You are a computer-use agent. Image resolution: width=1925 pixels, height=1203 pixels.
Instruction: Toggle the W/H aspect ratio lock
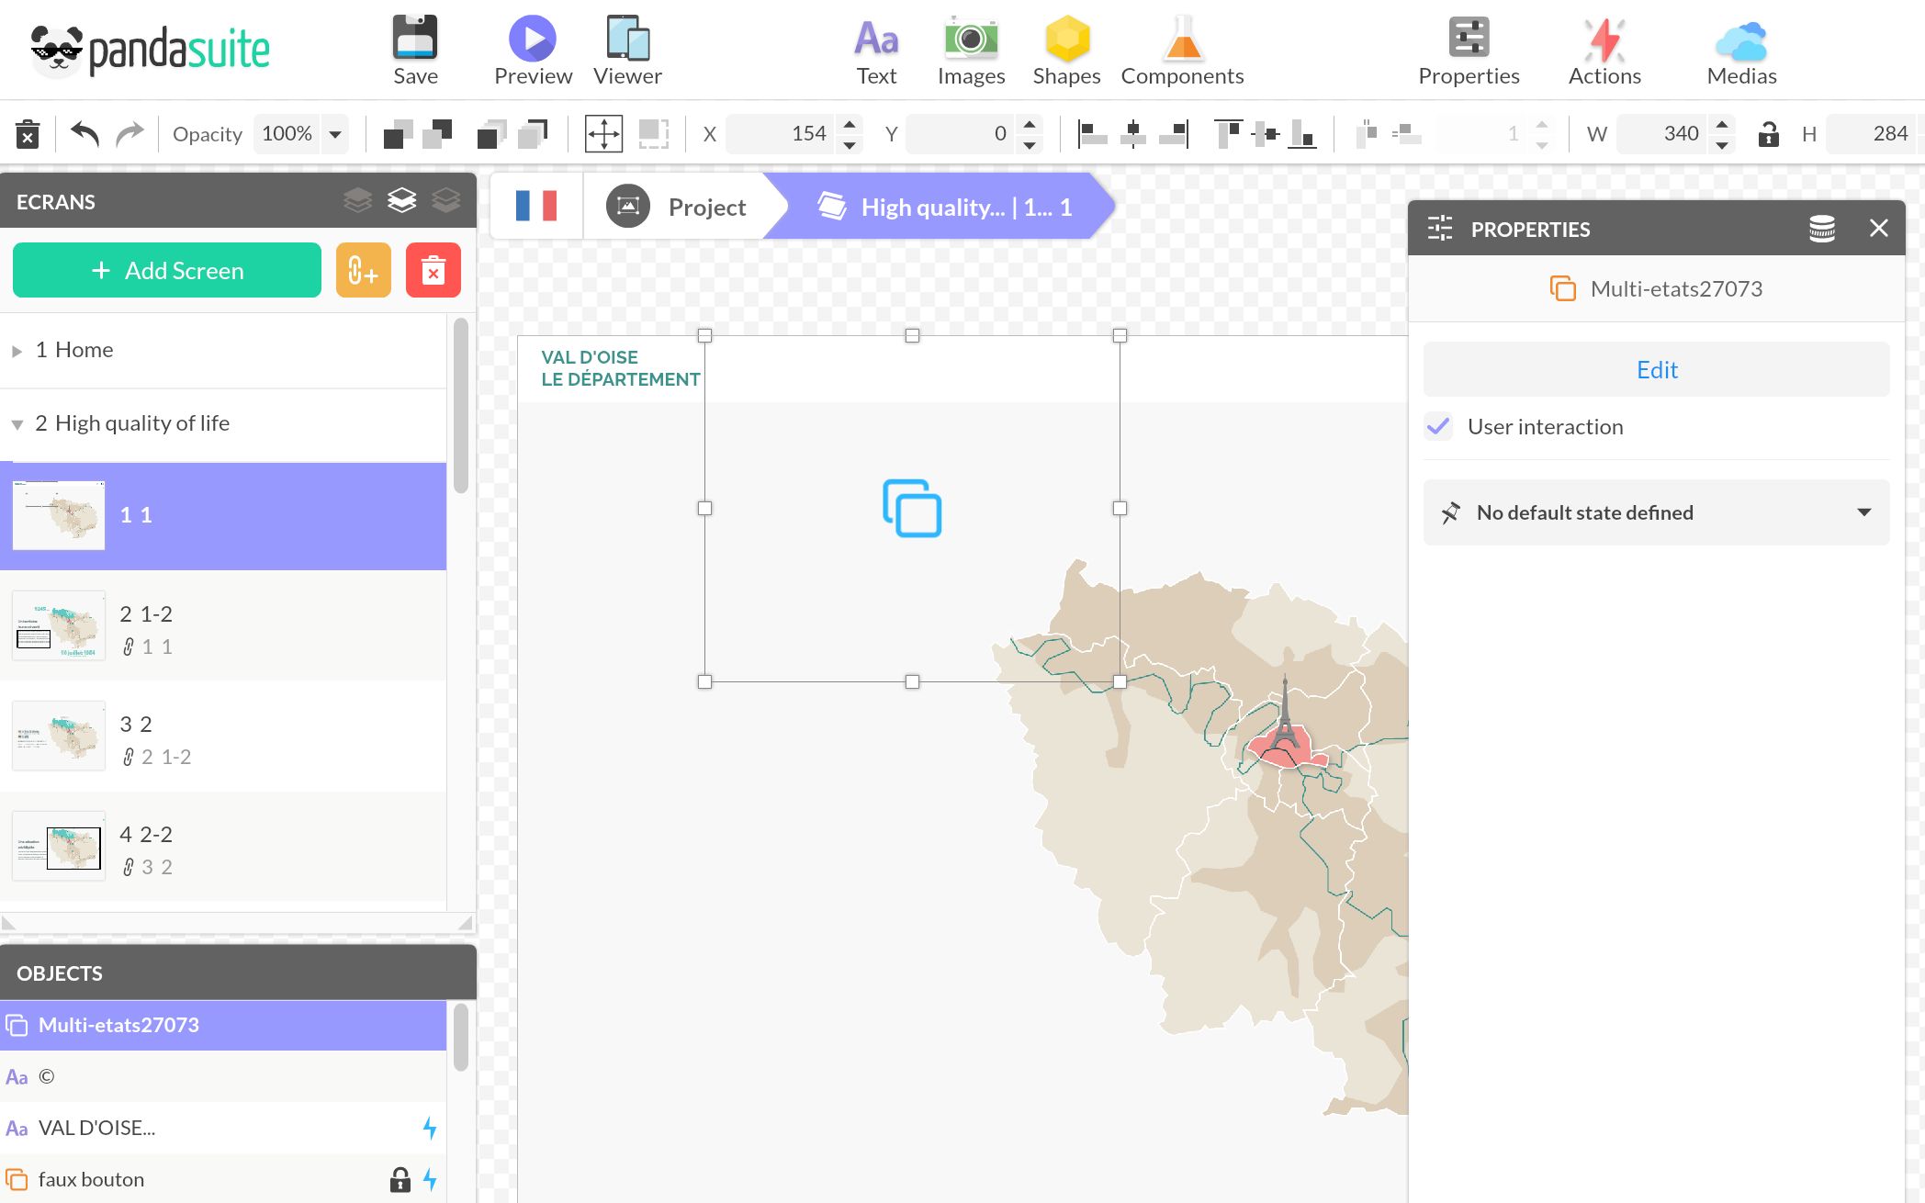(1768, 134)
